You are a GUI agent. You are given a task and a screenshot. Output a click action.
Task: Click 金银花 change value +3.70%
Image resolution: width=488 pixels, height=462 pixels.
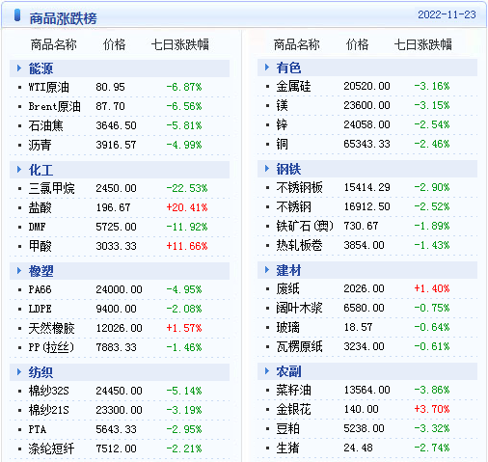pyautogui.click(x=432, y=409)
